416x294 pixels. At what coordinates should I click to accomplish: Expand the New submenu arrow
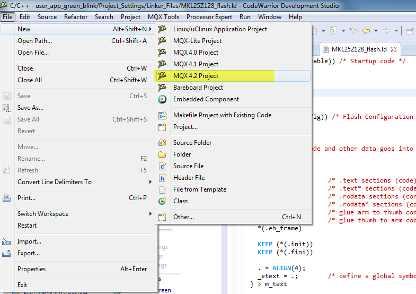[x=151, y=29]
